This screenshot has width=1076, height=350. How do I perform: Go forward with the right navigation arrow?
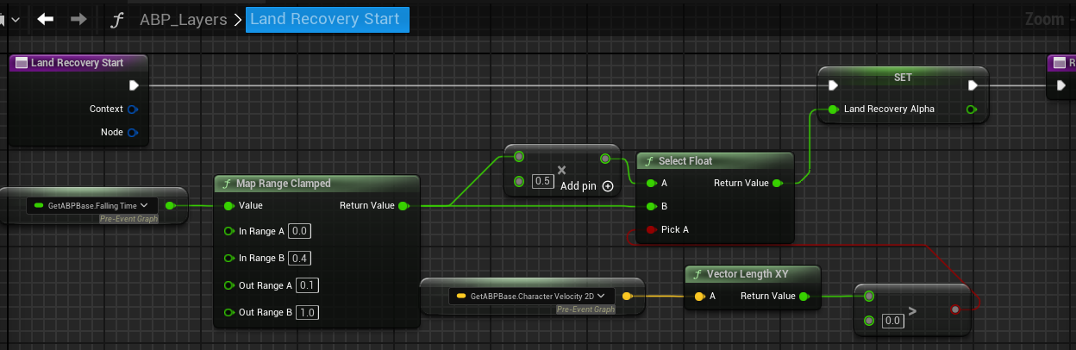tap(78, 18)
